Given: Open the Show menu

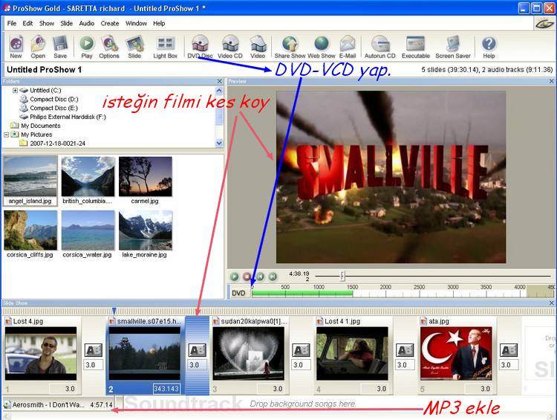Looking at the screenshot, I should (x=47, y=24).
